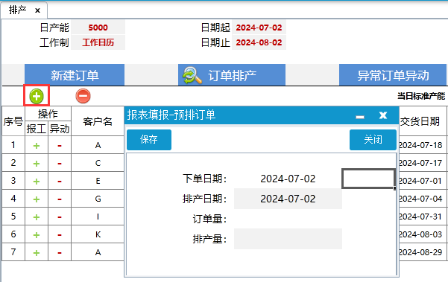Click red minus 异动 in row 7
Screen dimensions: 448x282
coord(60,253)
